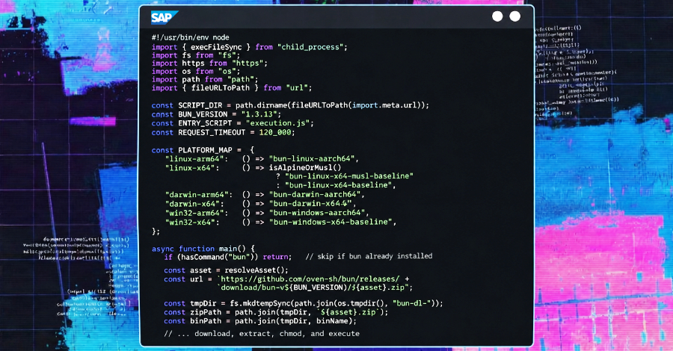Click the right white circle window button
This screenshot has height=351, width=673.
(x=514, y=16)
